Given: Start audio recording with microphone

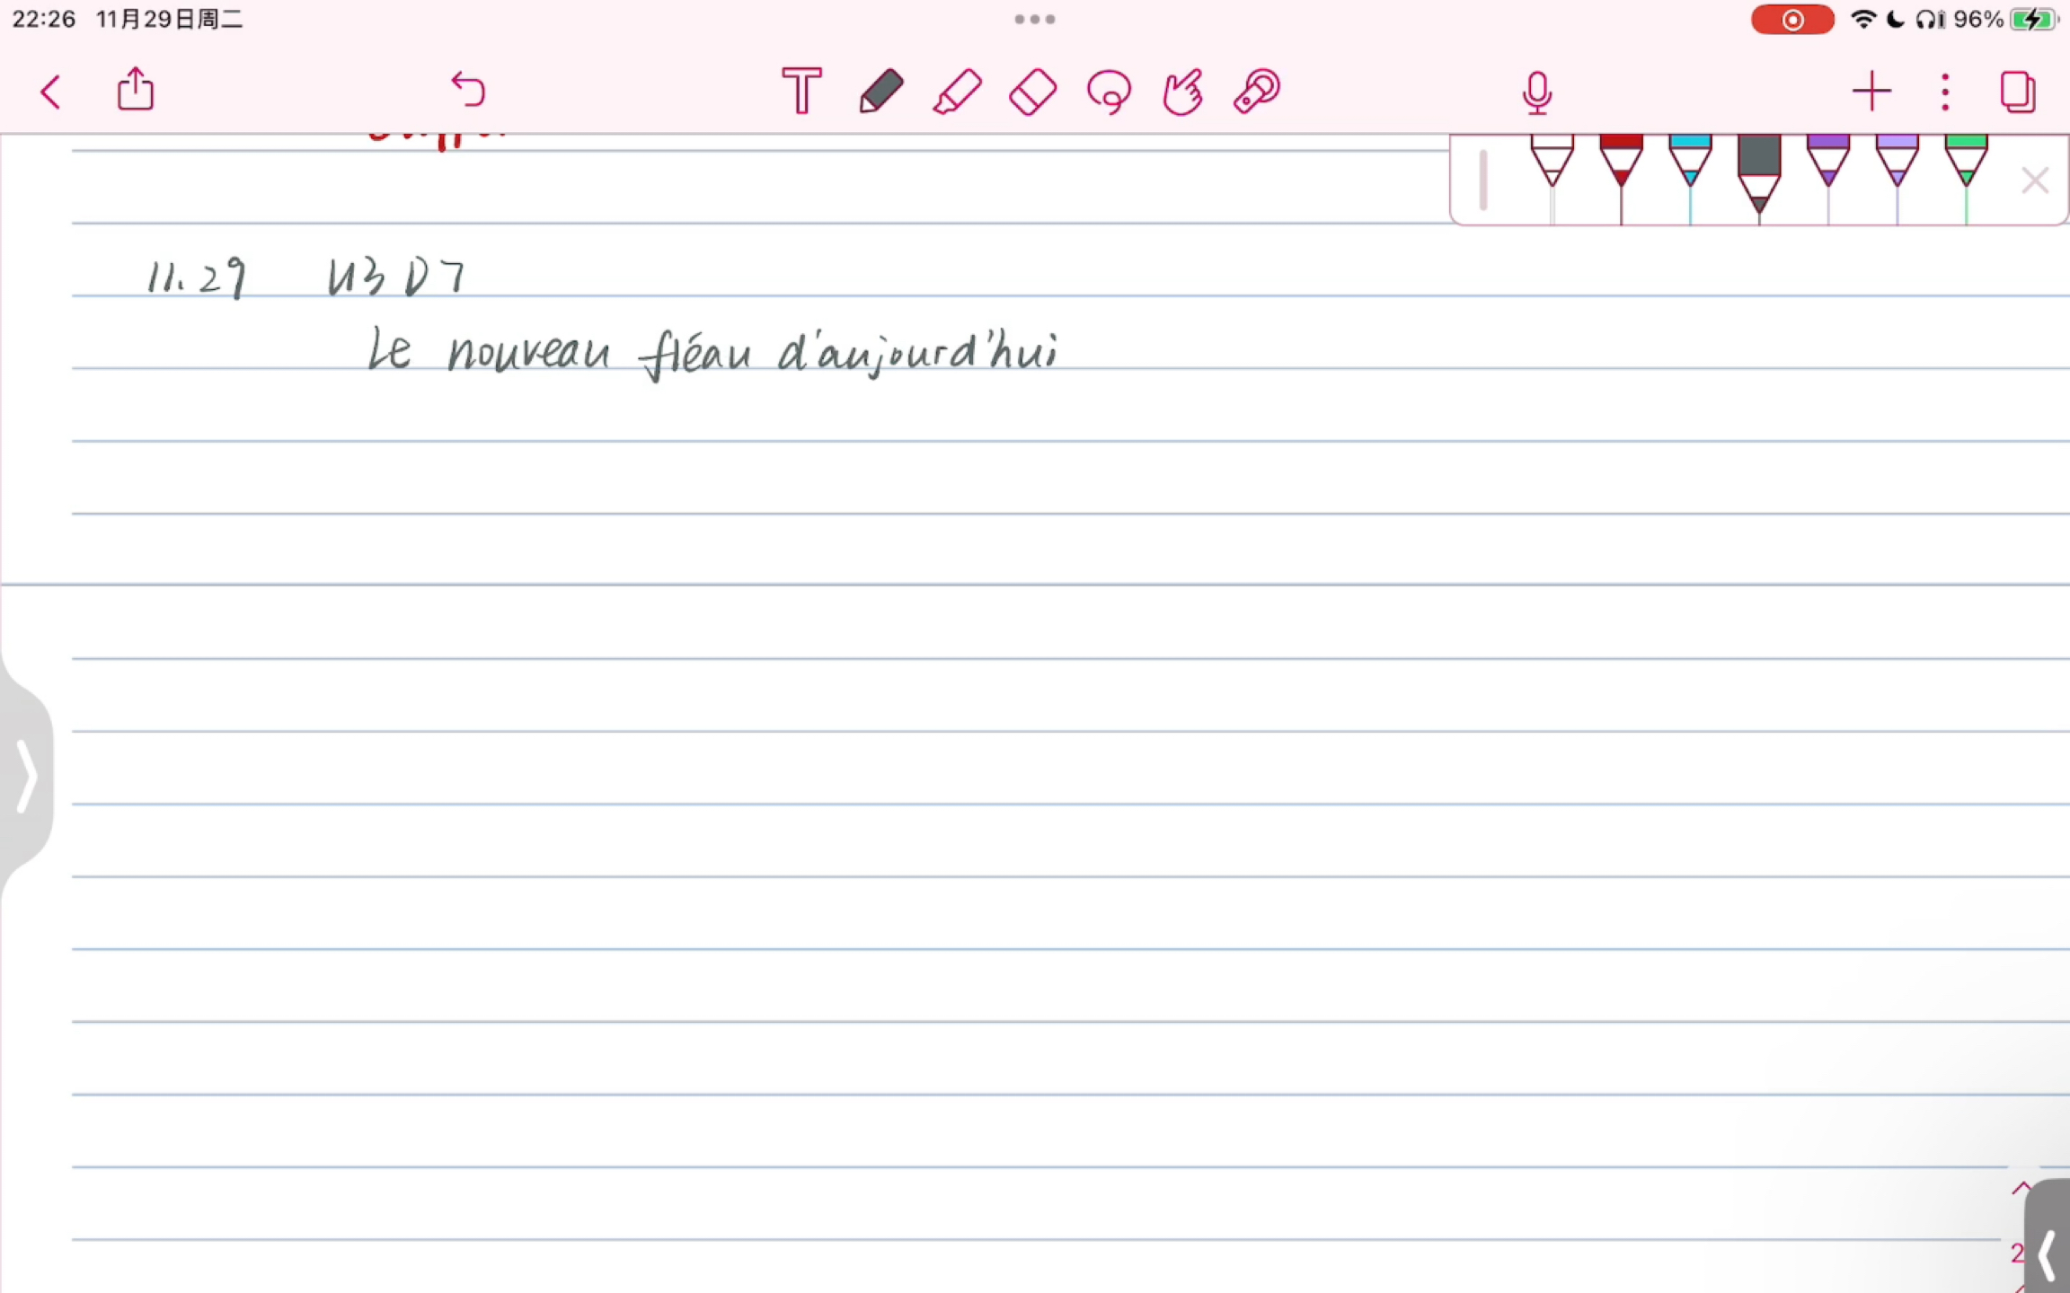Looking at the screenshot, I should click(1537, 92).
